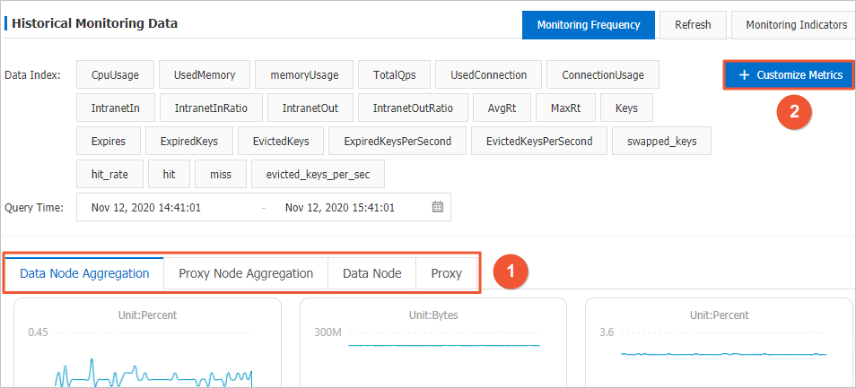
Task: Select the swapped_keys metric
Action: [x=661, y=142]
